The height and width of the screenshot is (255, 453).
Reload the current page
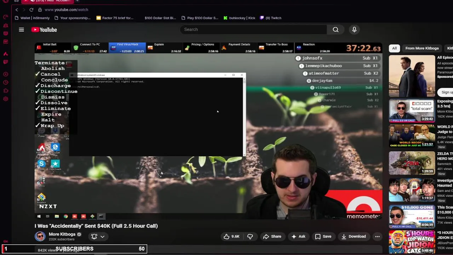[x=31, y=10]
